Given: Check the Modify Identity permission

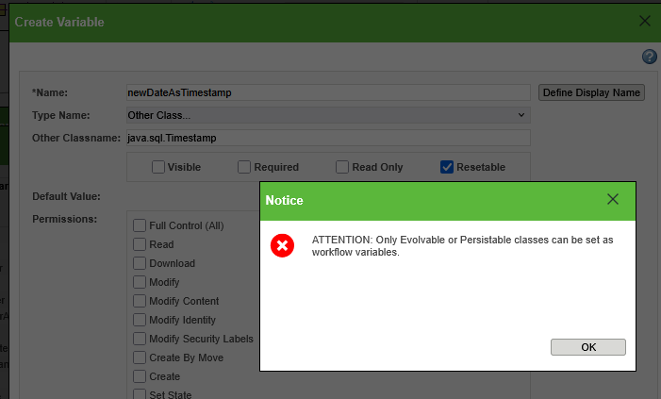Looking at the screenshot, I should click(140, 320).
